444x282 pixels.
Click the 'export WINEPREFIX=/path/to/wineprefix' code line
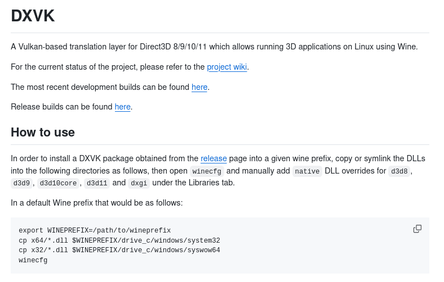click(95, 230)
